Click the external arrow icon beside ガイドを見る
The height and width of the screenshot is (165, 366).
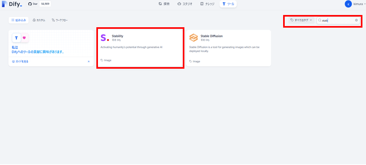(88, 62)
